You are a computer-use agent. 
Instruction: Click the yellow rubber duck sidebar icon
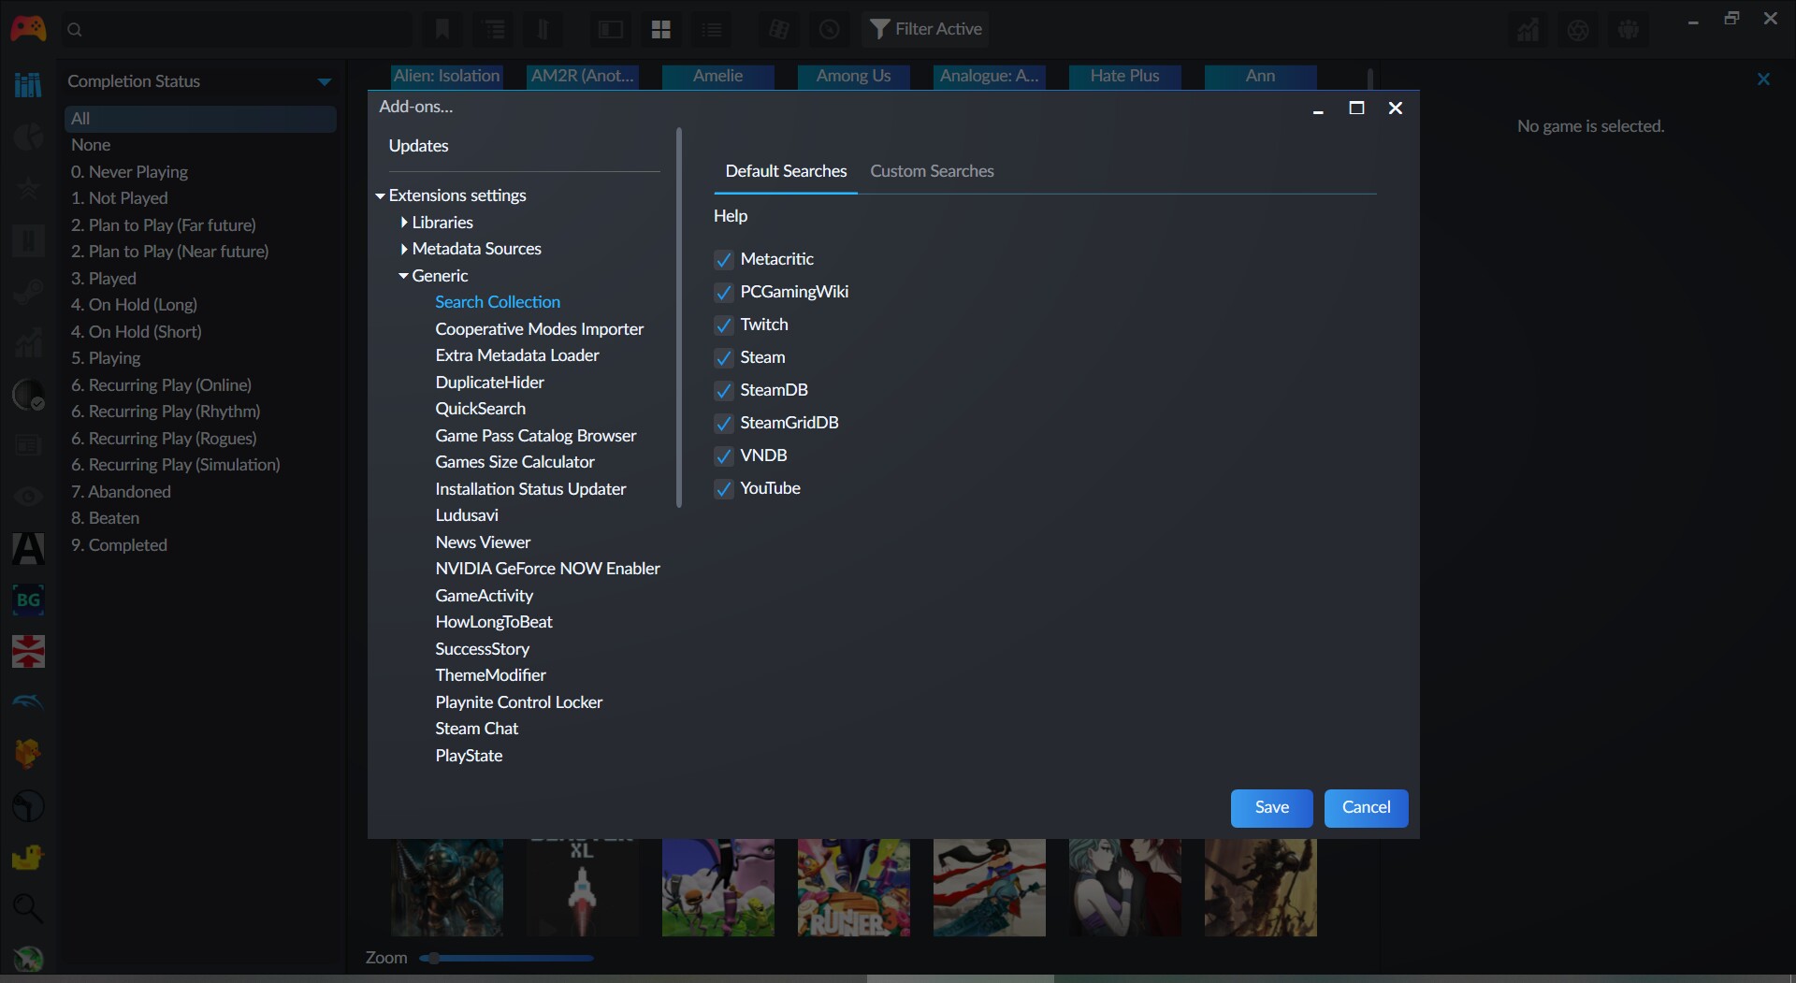28,857
